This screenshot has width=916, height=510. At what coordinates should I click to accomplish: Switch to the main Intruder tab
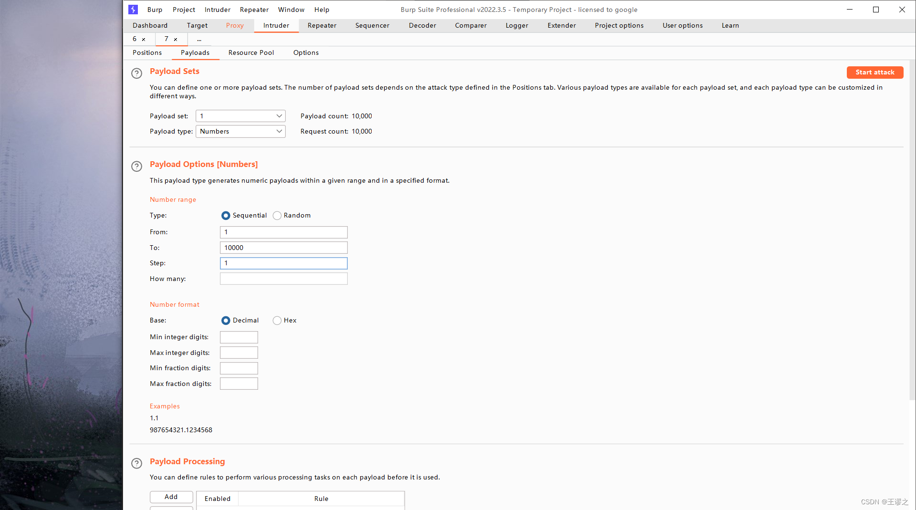coord(276,25)
